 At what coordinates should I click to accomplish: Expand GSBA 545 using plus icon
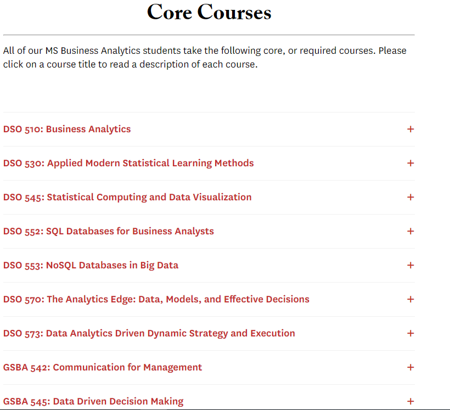pos(410,401)
